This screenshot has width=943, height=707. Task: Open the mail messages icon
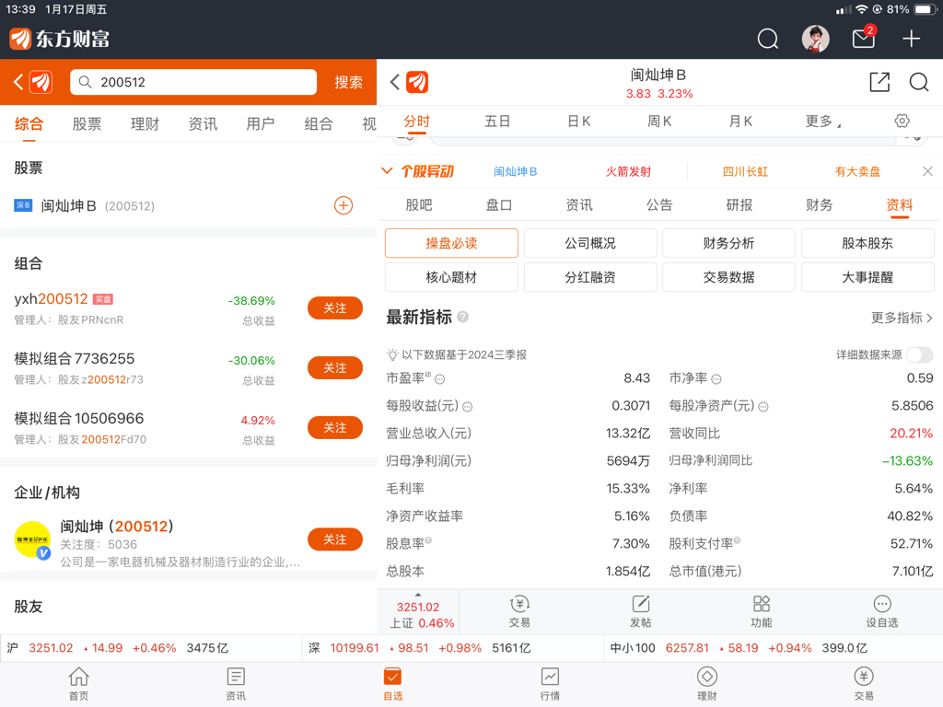coord(864,39)
